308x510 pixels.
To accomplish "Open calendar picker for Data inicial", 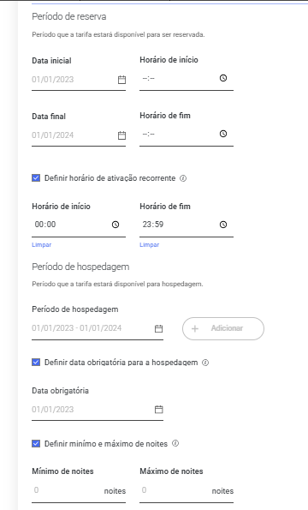I will pyautogui.click(x=121, y=80).
